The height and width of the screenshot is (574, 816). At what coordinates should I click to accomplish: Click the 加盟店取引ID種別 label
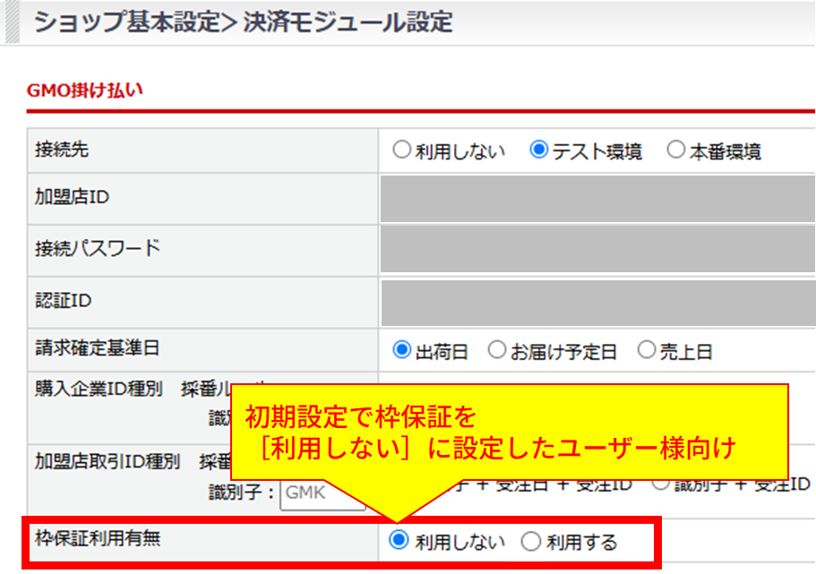pyautogui.click(x=107, y=461)
